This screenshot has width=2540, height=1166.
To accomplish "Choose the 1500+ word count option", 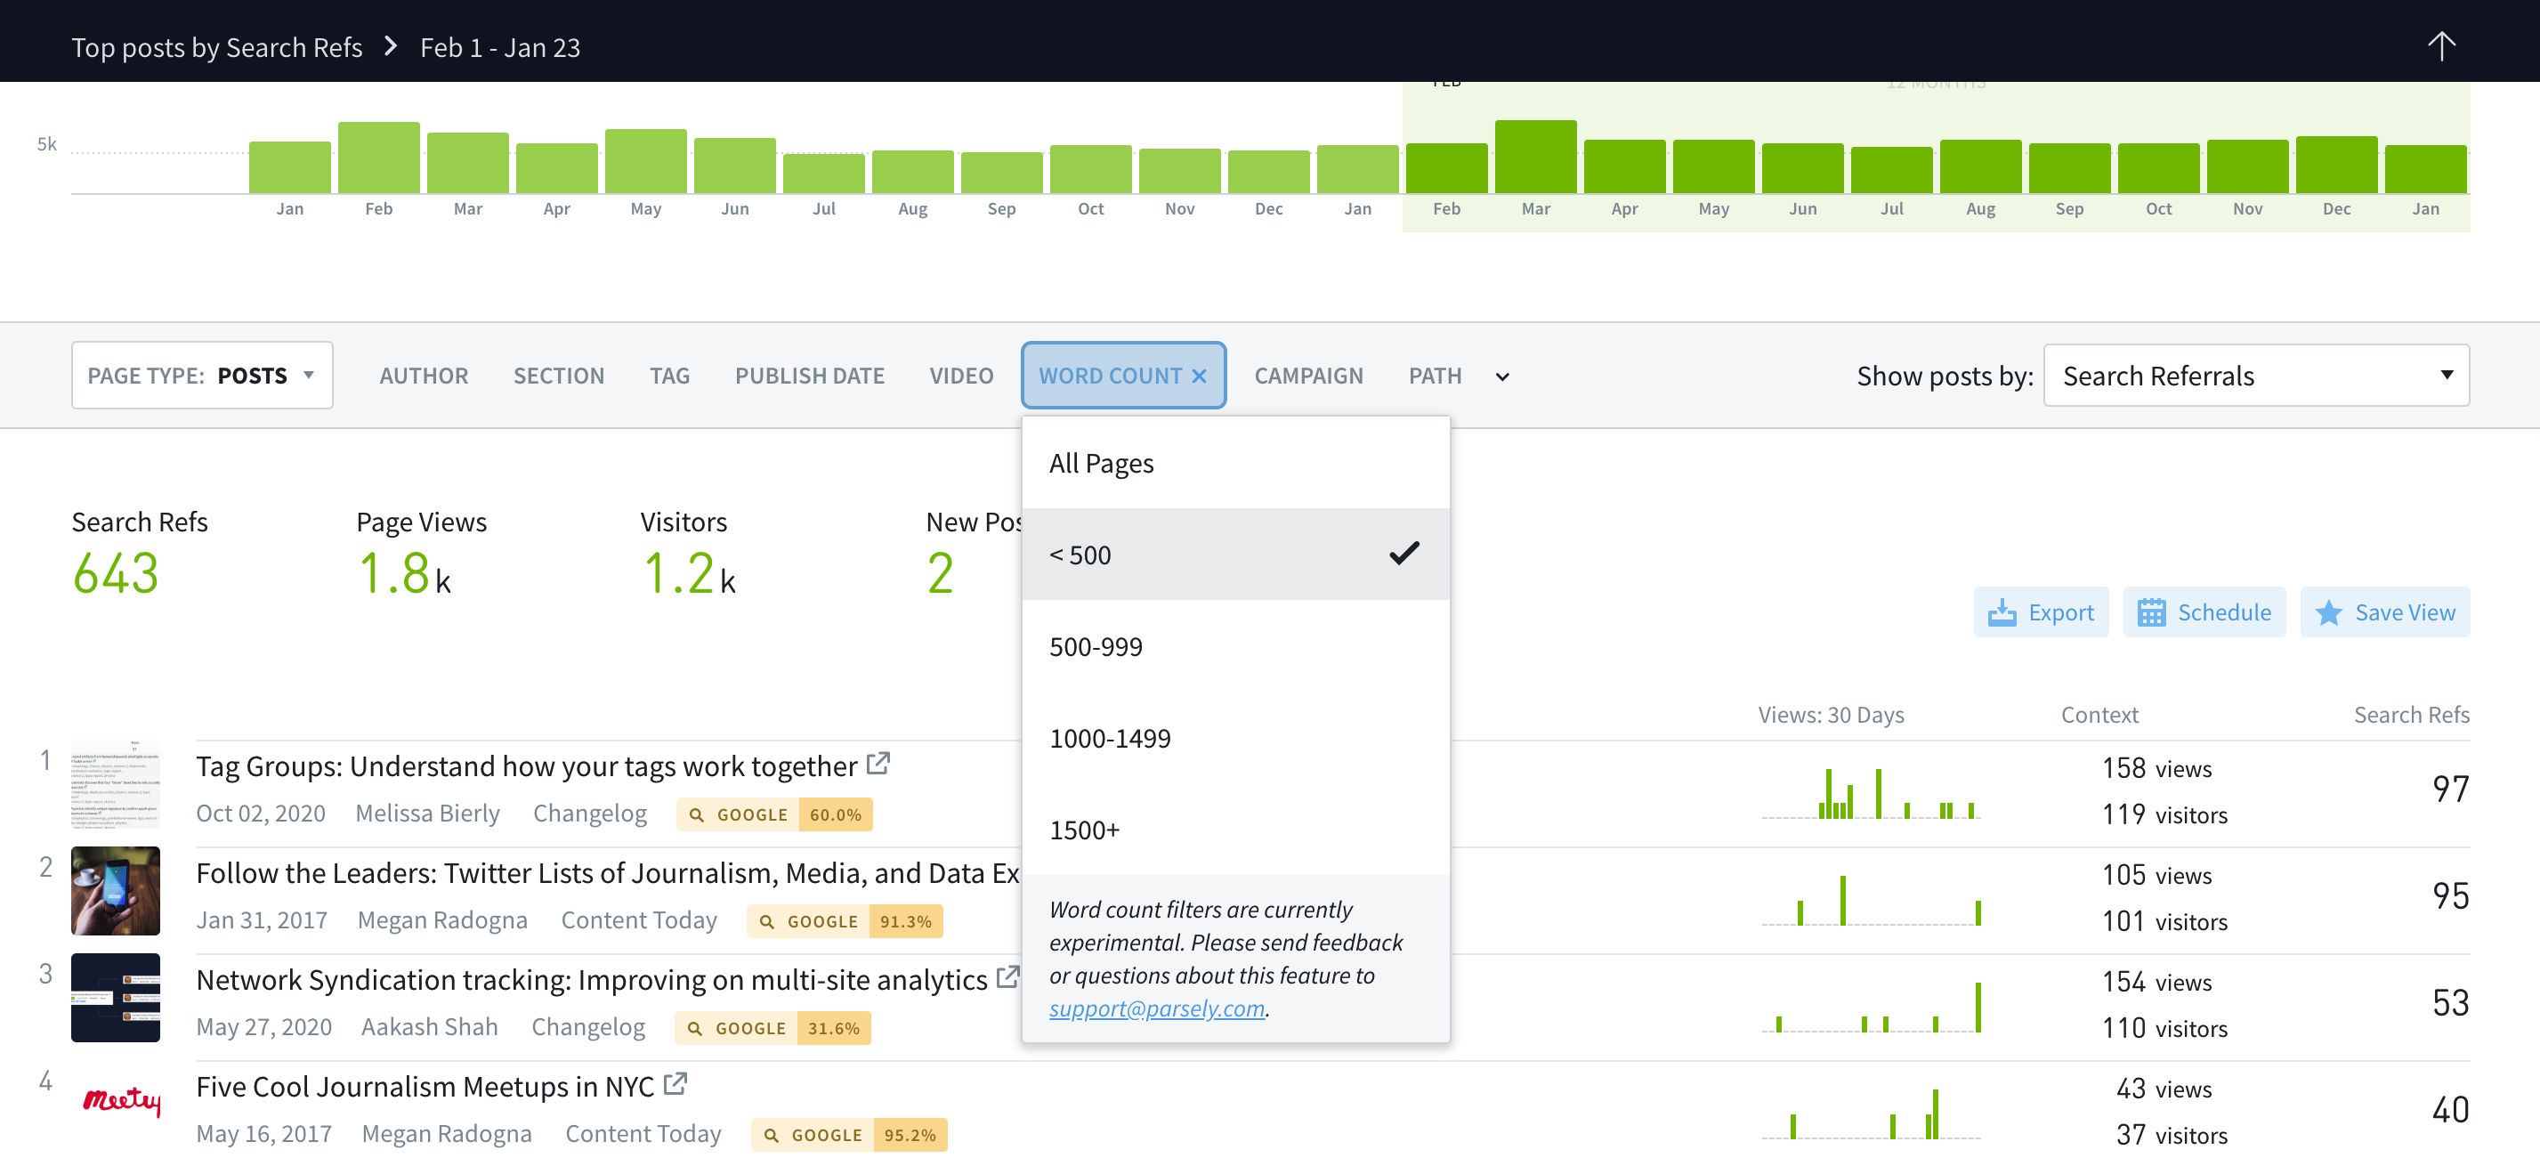I will 1085,830.
